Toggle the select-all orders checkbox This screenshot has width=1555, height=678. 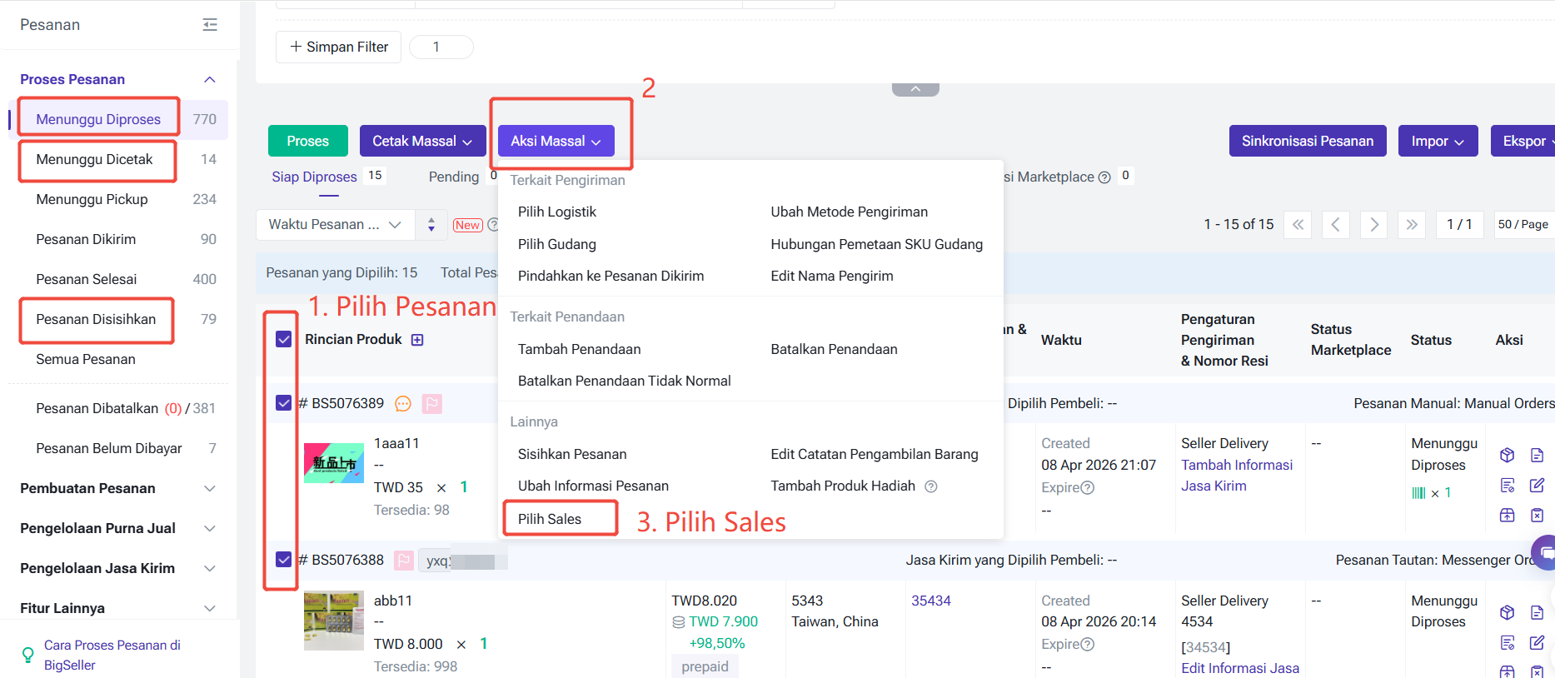pos(283,339)
